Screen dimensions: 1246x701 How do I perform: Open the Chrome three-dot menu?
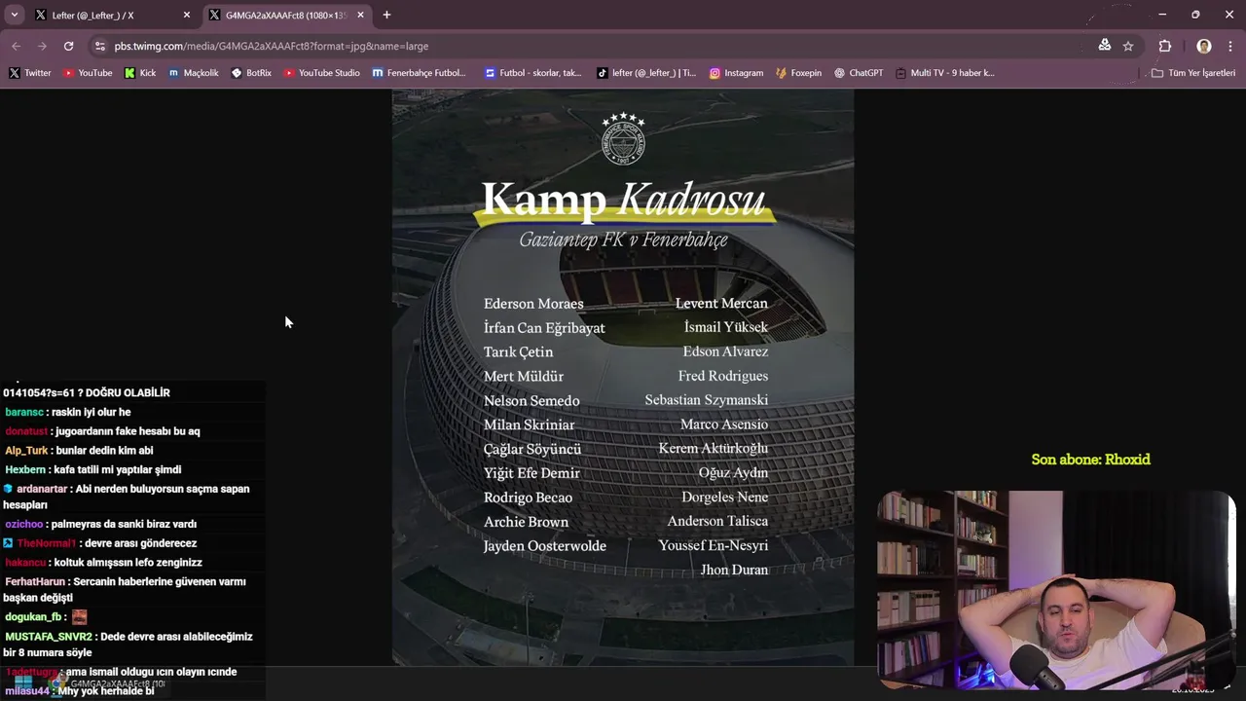point(1230,46)
